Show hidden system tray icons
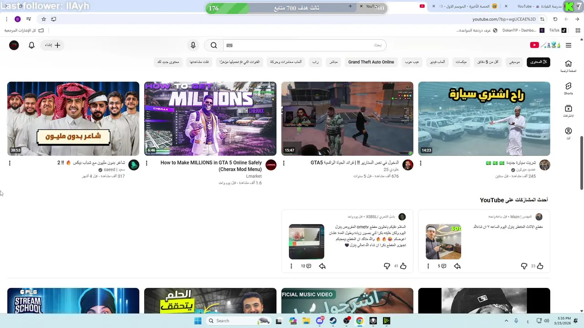 (506, 321)
